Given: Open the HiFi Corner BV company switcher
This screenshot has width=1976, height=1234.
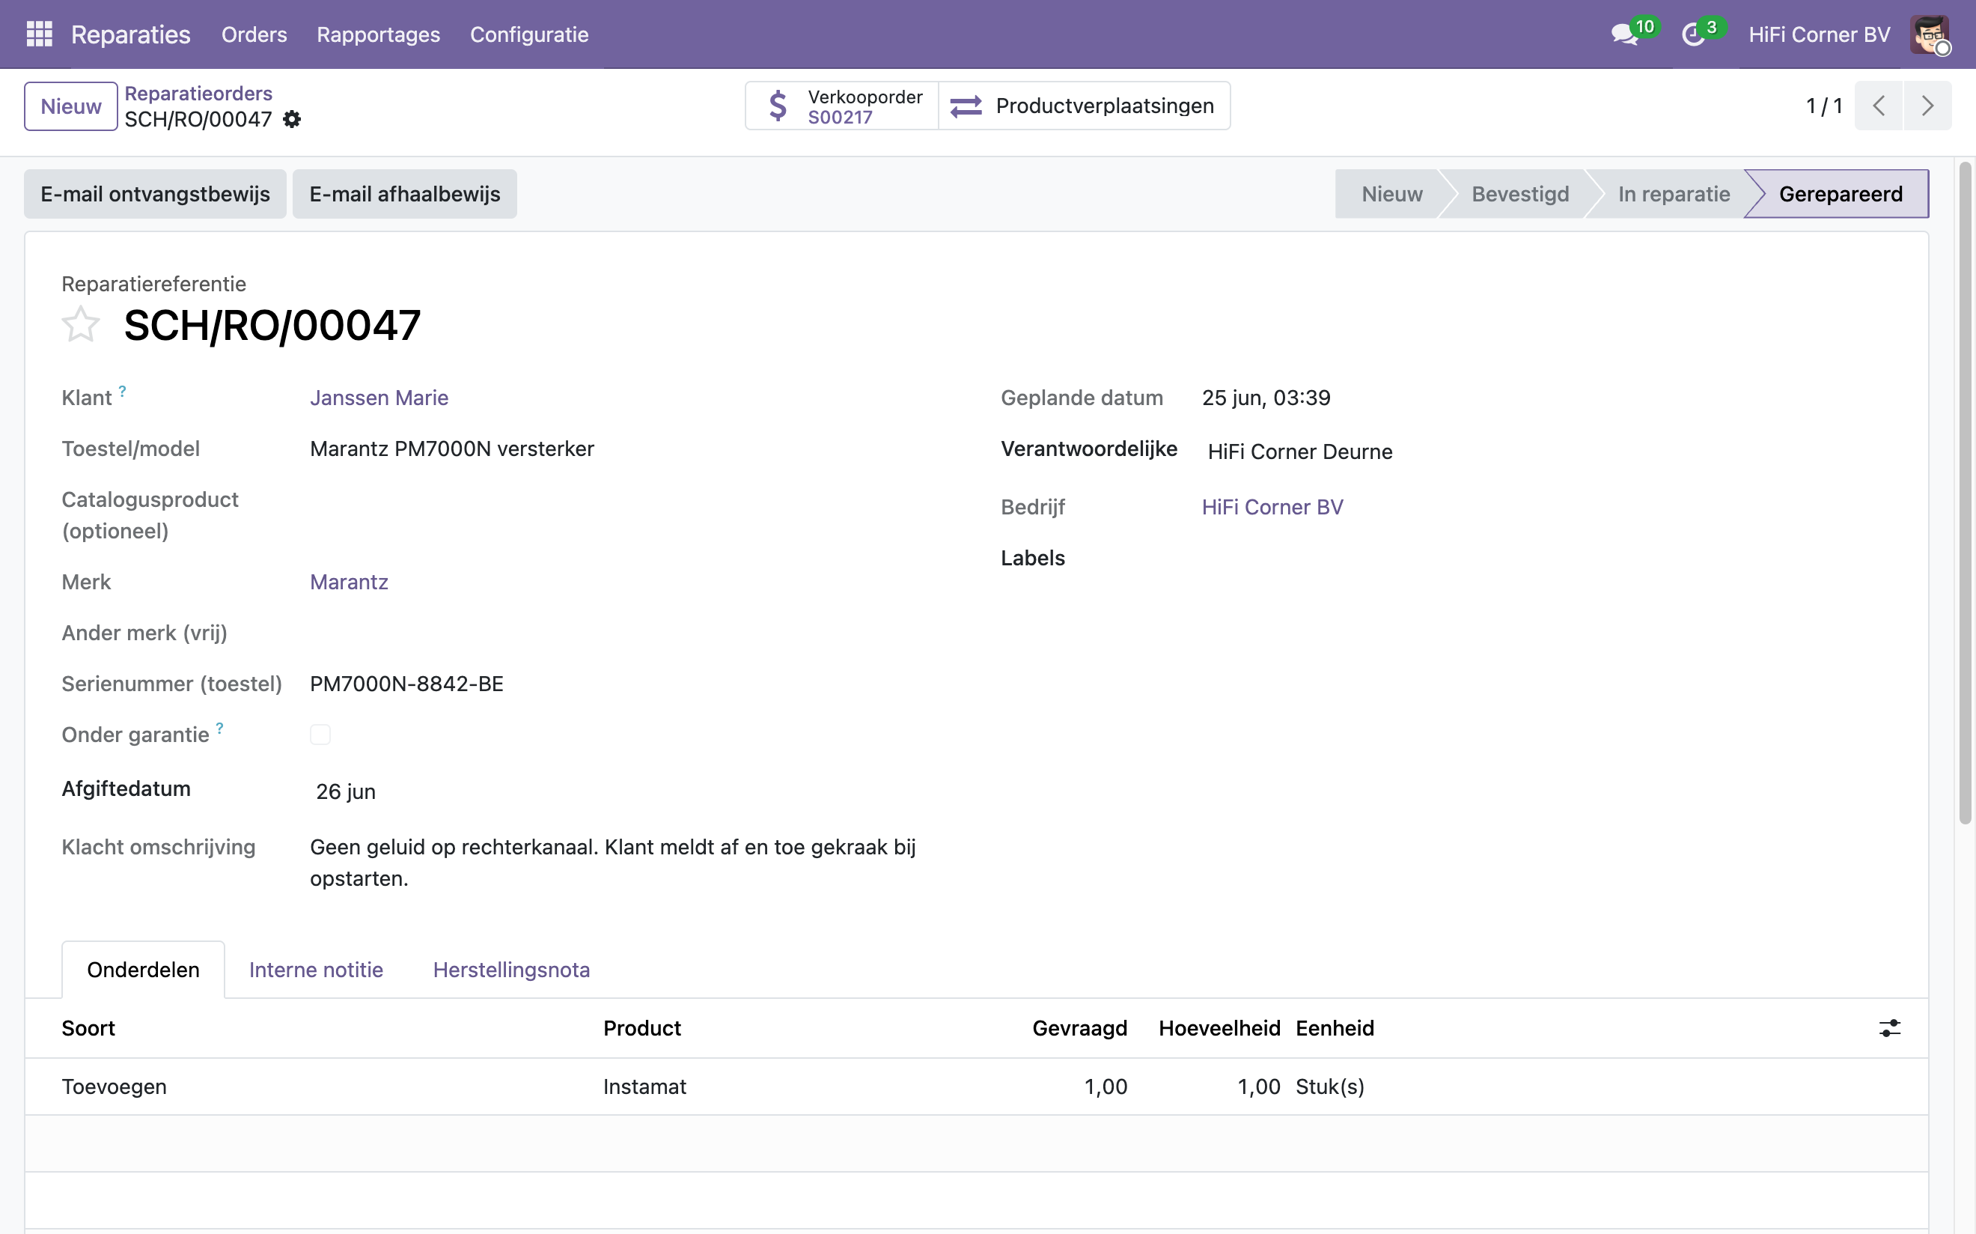Looking at the screenshot, I should click(1820, 34).
